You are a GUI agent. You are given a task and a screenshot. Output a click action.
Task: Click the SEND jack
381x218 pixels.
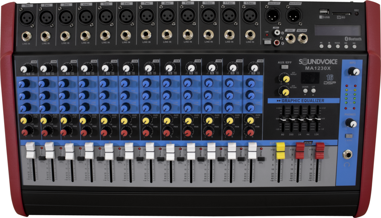[290, 38]
